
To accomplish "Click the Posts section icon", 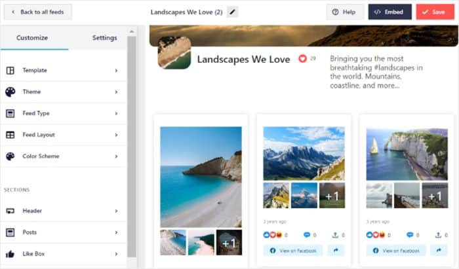I will tap(10, 232).
